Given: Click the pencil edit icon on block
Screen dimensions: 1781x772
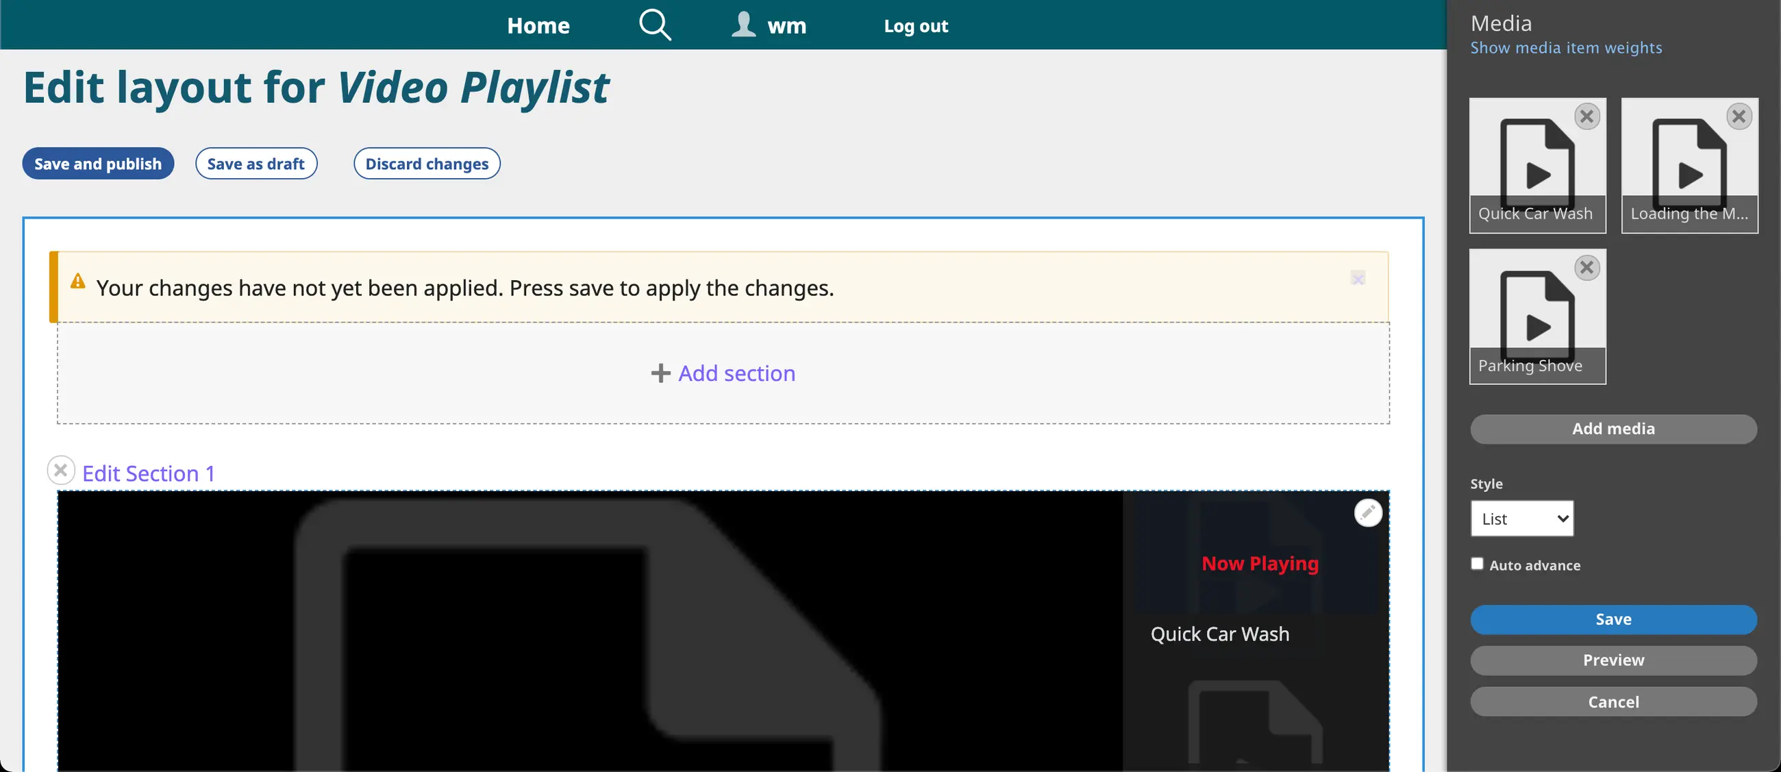Looking at the screenshot, I should (1367, 513).
